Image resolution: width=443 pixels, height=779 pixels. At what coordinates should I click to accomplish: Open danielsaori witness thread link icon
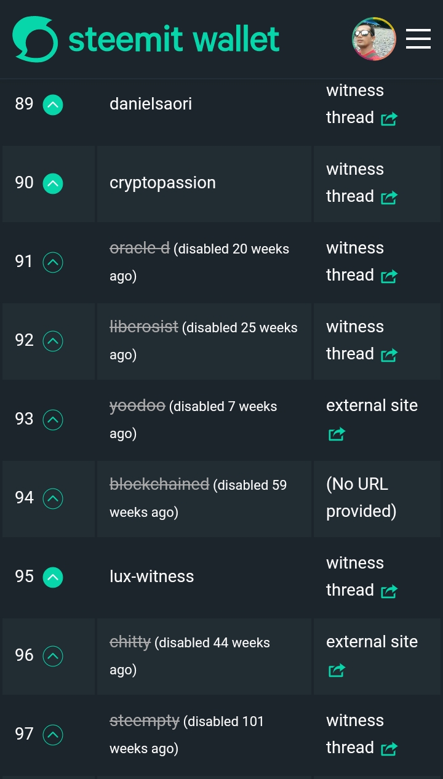[x=389, y=119]
